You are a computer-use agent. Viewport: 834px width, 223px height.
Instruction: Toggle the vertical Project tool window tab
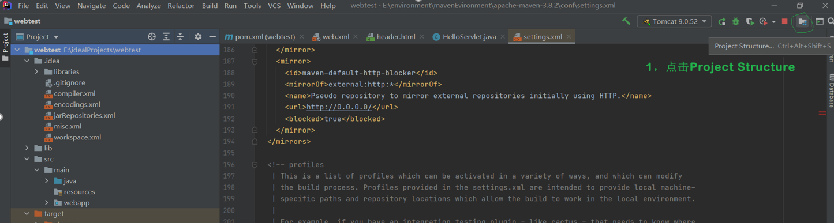click(5, 47)
